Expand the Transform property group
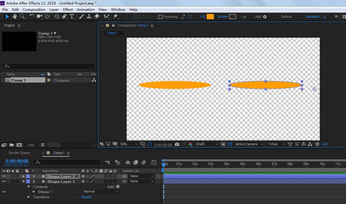Screen dimensions: 346x204 tap(29, 197)
